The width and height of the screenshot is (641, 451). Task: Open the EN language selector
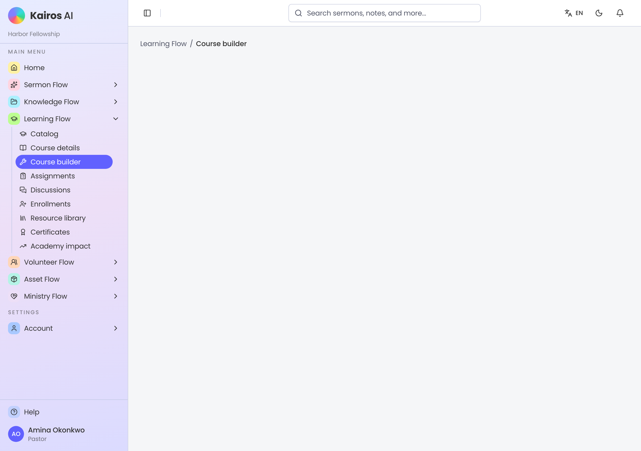574,13
